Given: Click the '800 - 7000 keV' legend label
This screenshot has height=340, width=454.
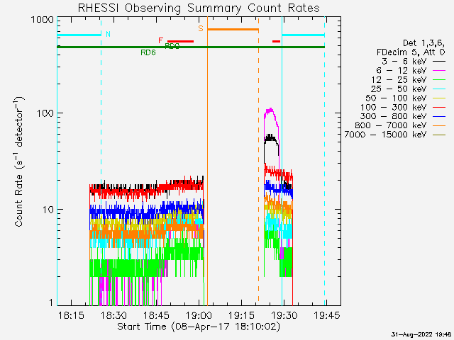Looking at the screenshot, I should coord(391,125).
